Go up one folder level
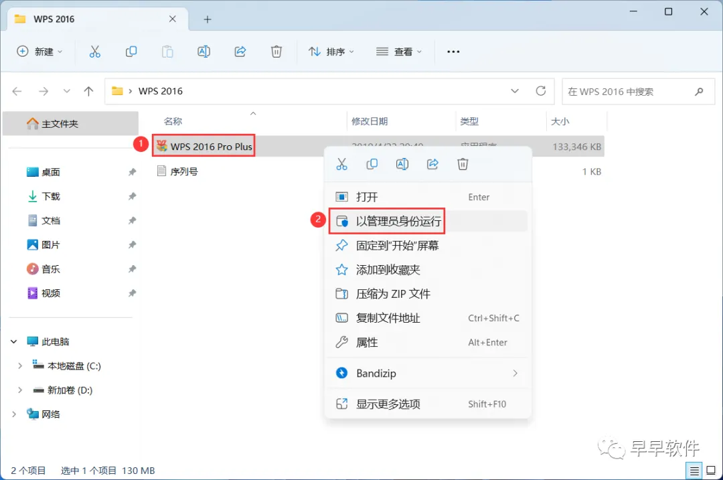The width and height of the screenshot is (723, 480). click(88, 91)
